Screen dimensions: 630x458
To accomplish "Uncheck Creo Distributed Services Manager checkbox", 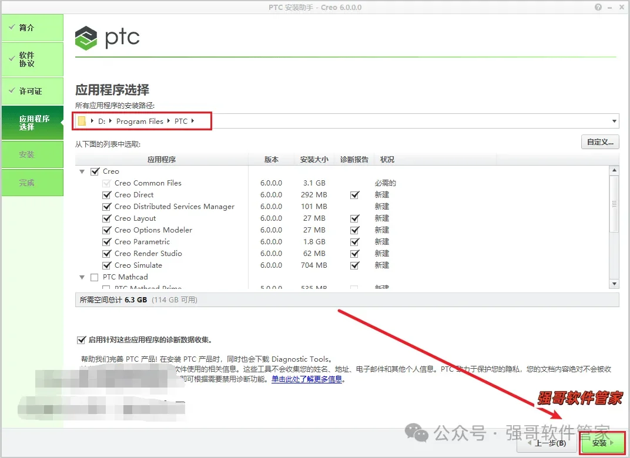I will click(x=107, y=207).
